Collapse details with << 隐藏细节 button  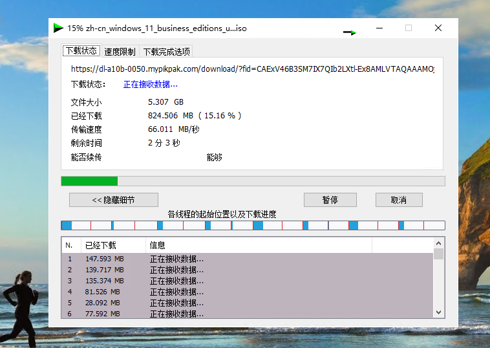point(113,200)
